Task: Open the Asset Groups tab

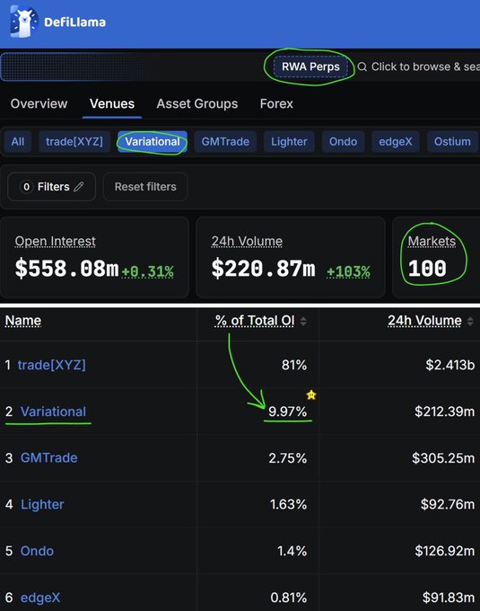Action: 197,103
